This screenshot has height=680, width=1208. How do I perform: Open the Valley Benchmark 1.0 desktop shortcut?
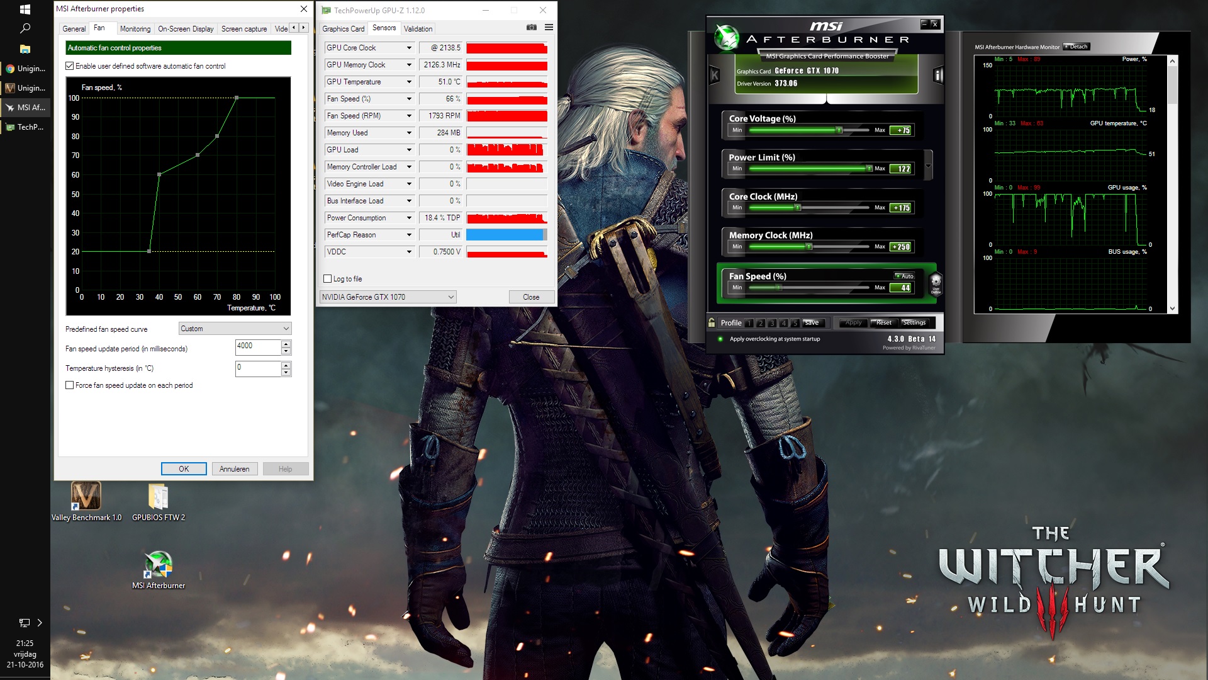click(x=86, y=502)
